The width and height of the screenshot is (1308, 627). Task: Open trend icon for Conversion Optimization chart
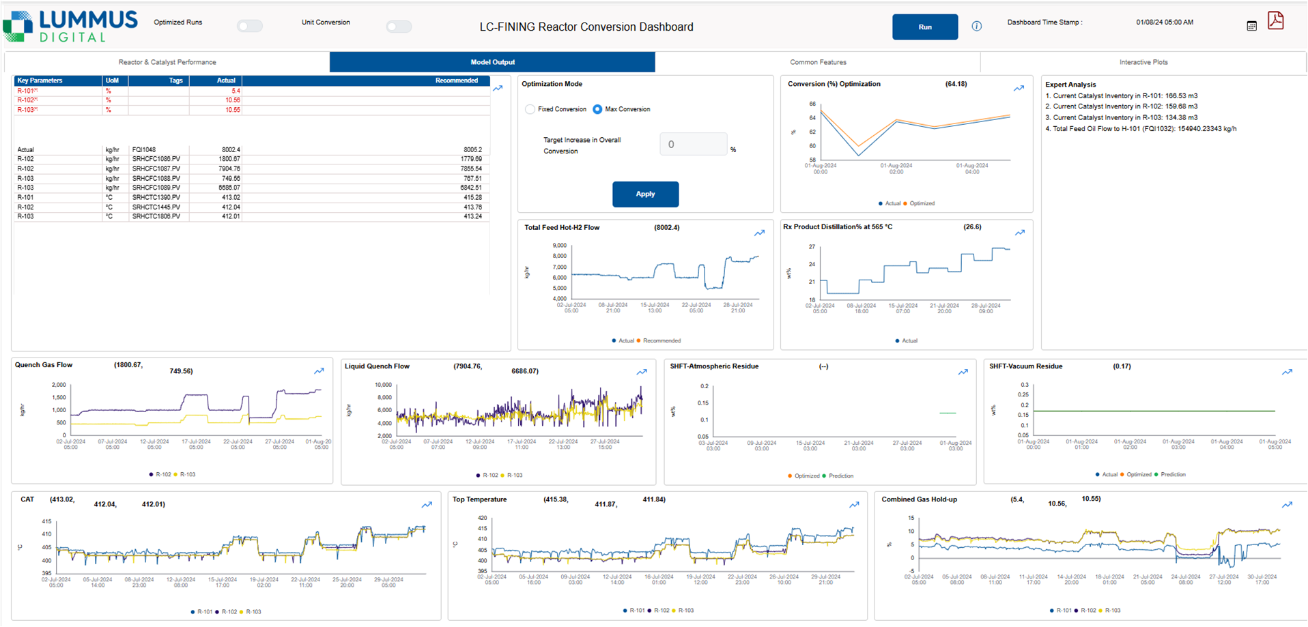1019,89
